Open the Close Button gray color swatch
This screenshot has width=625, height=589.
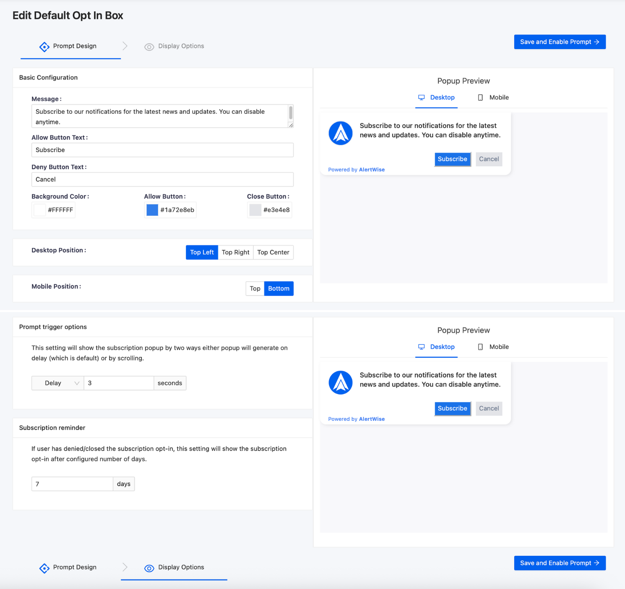point(255,210)
